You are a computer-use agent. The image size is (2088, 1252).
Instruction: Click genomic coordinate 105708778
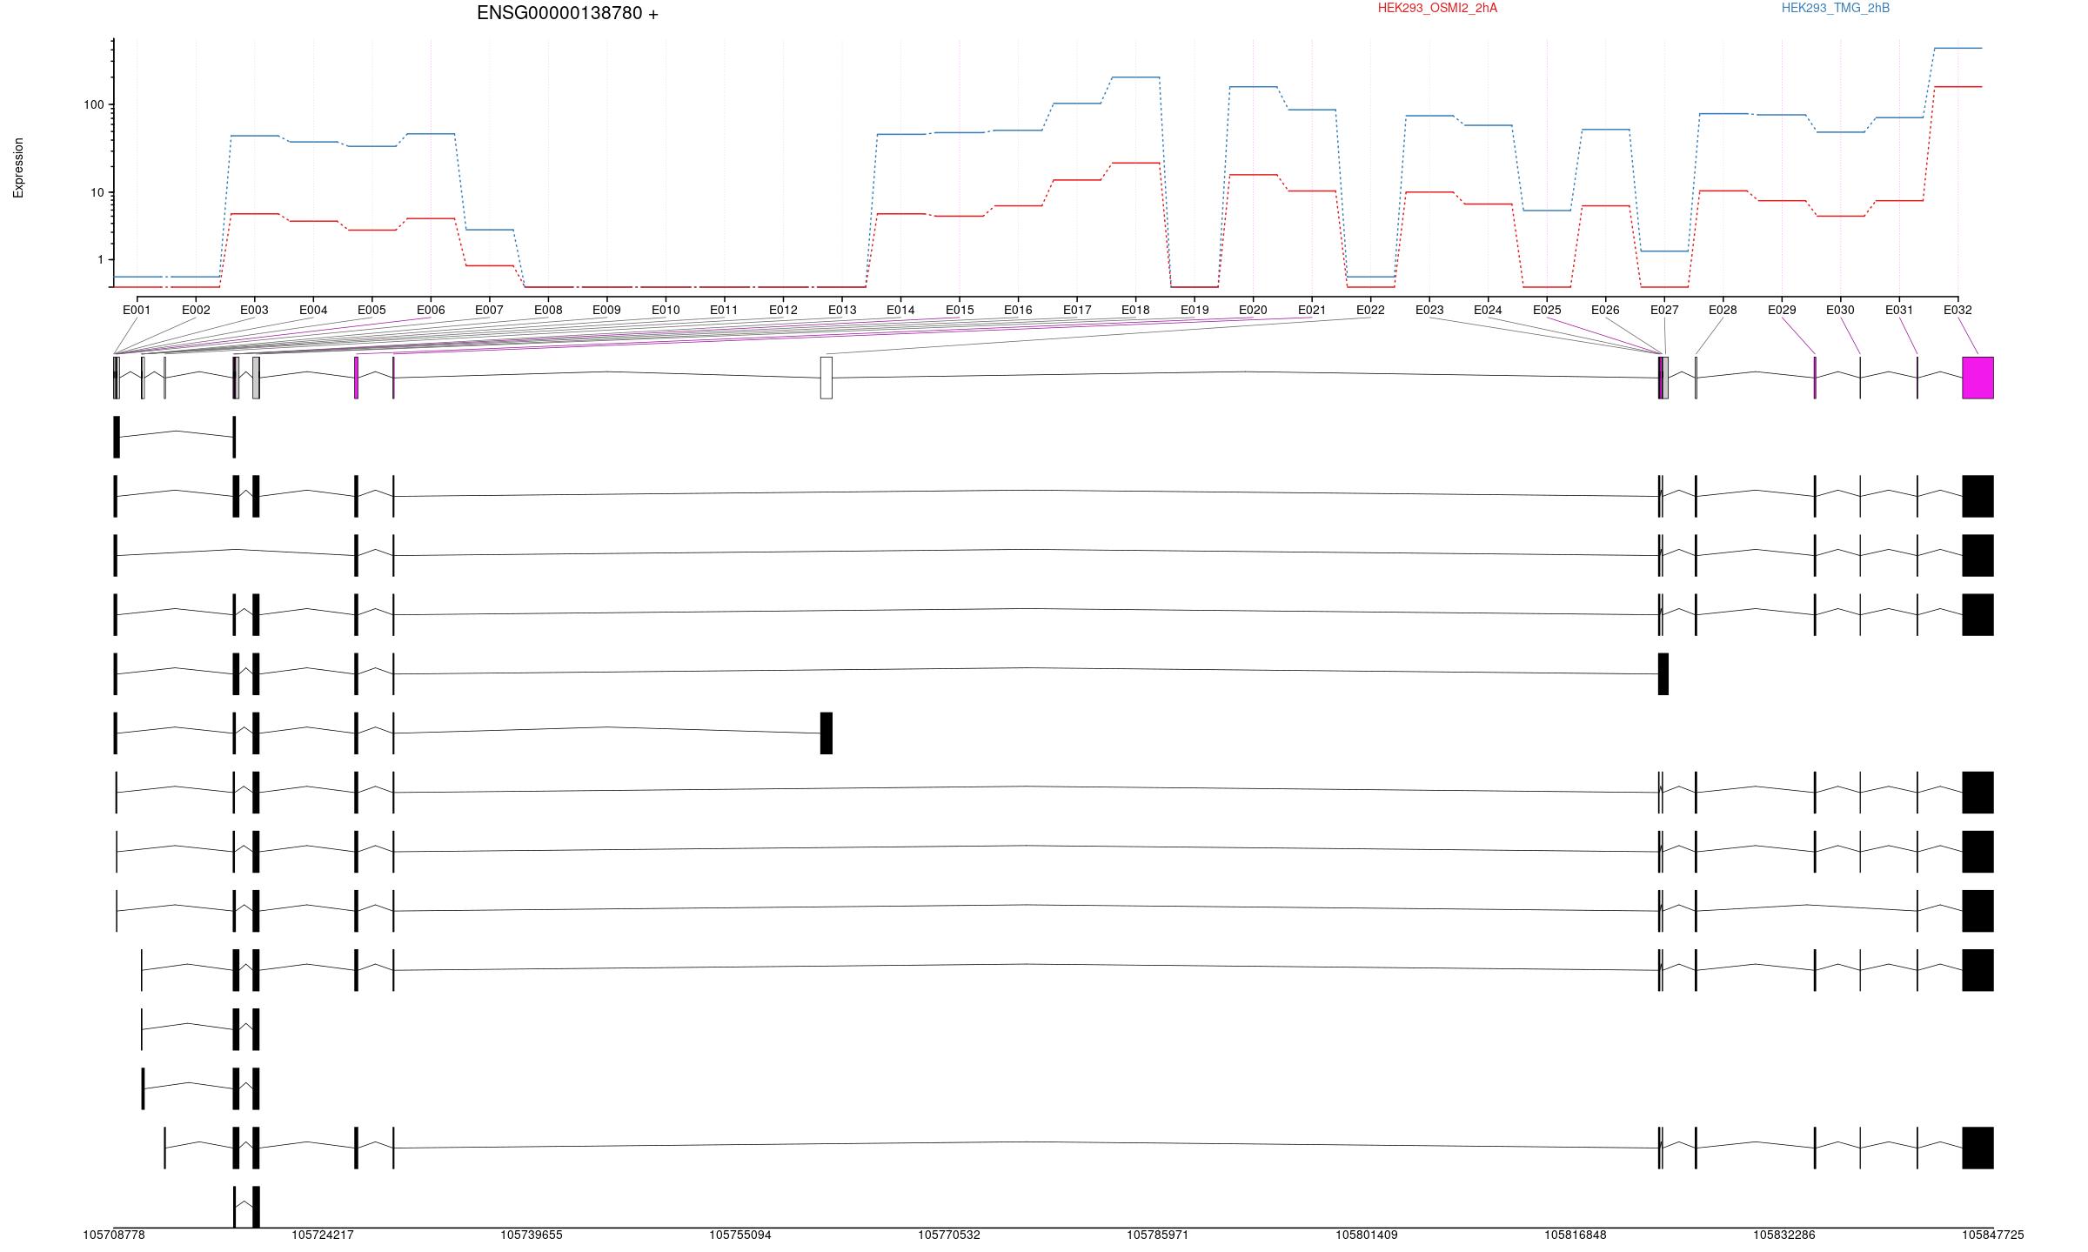114,1235
